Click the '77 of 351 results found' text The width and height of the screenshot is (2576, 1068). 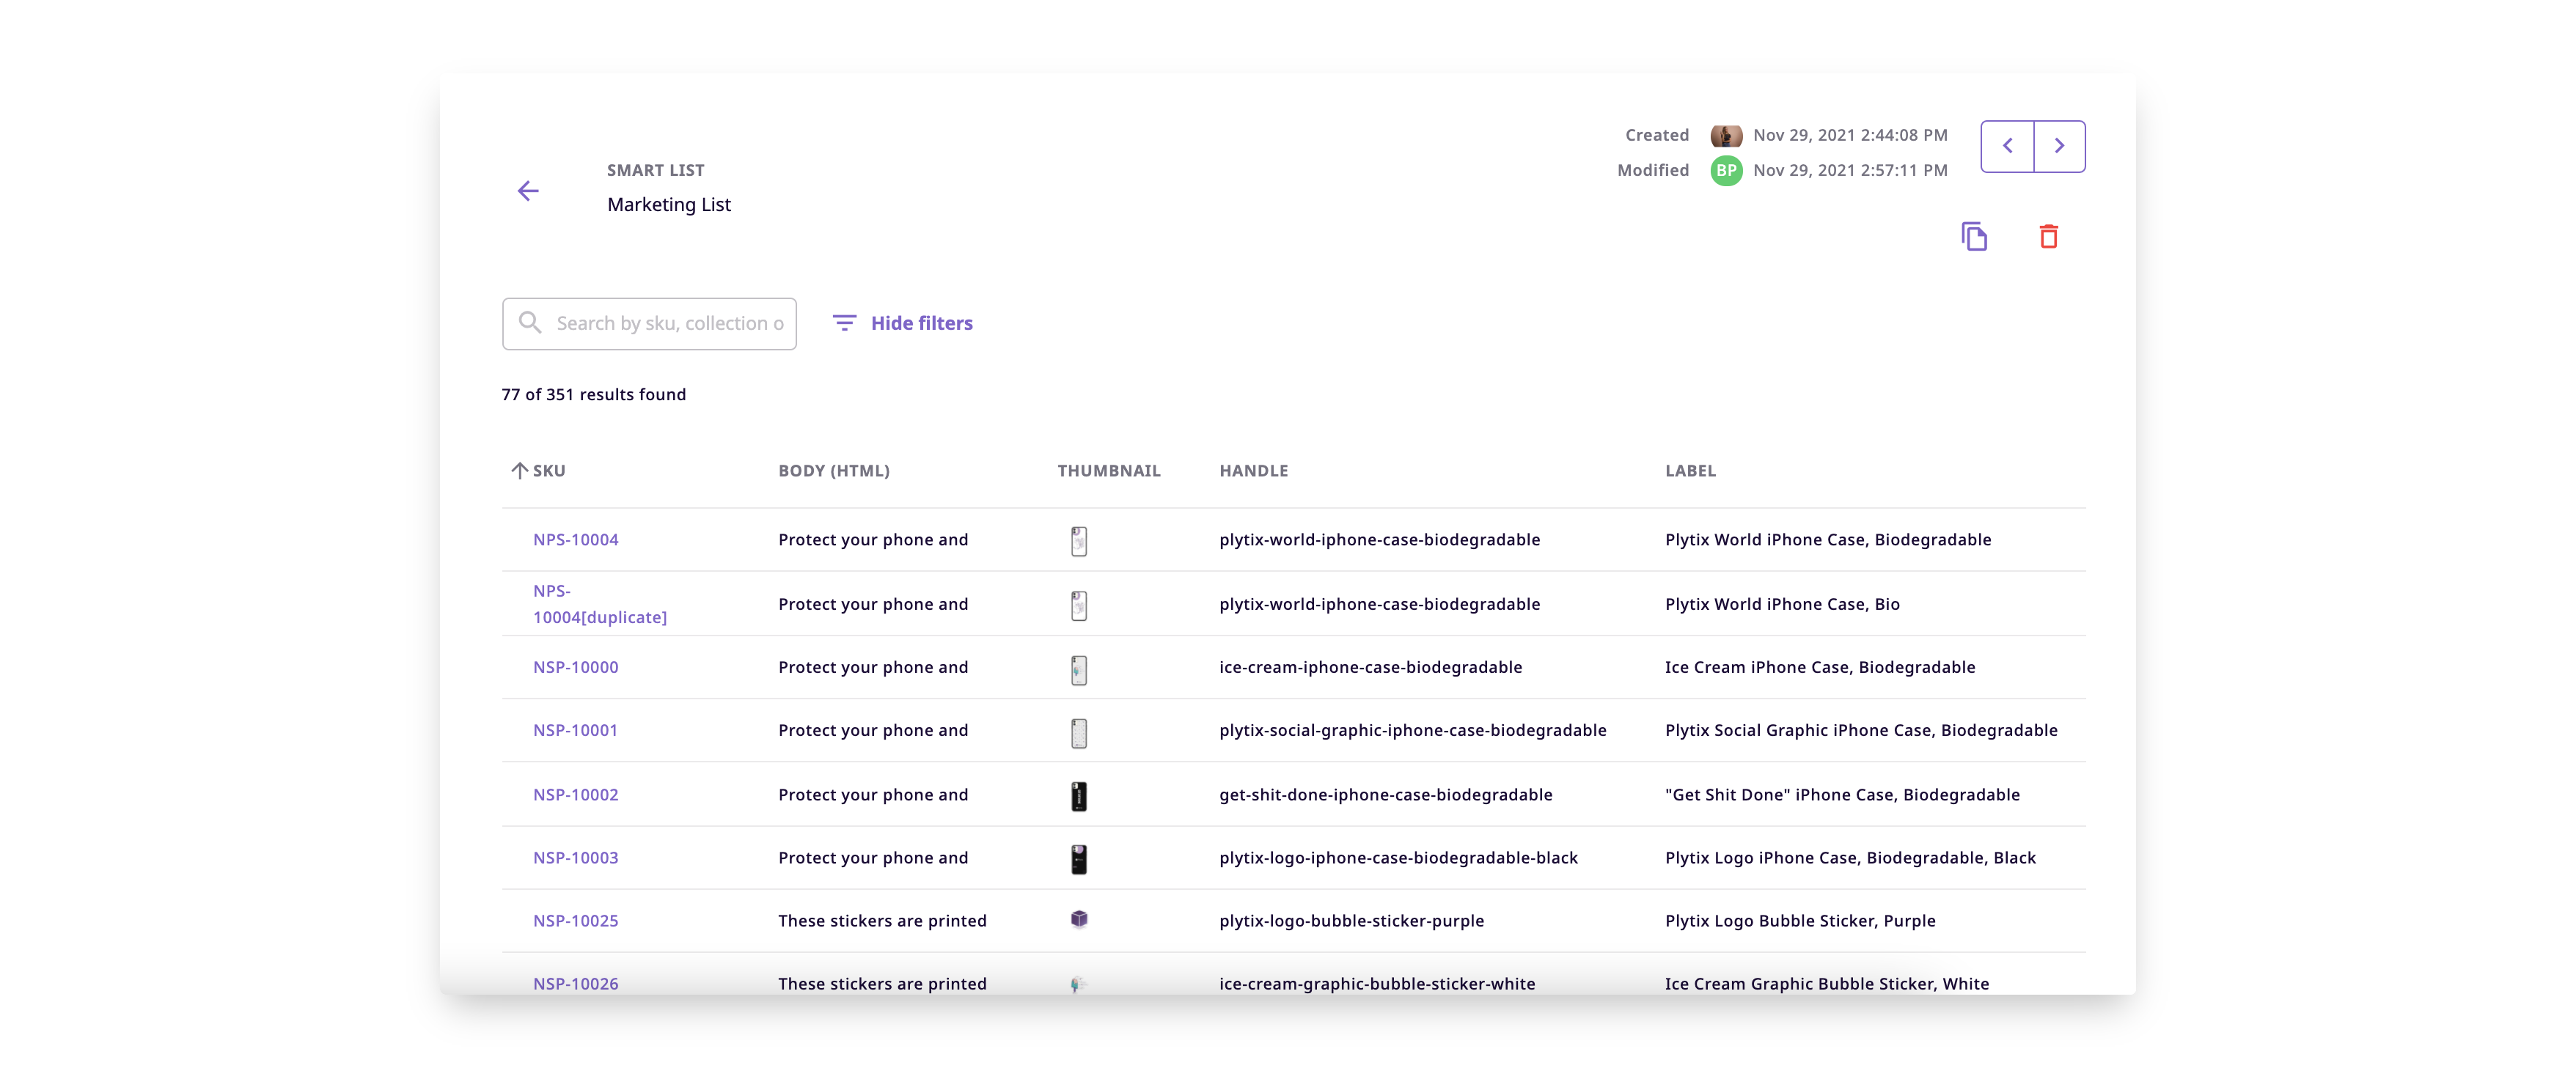593,394
